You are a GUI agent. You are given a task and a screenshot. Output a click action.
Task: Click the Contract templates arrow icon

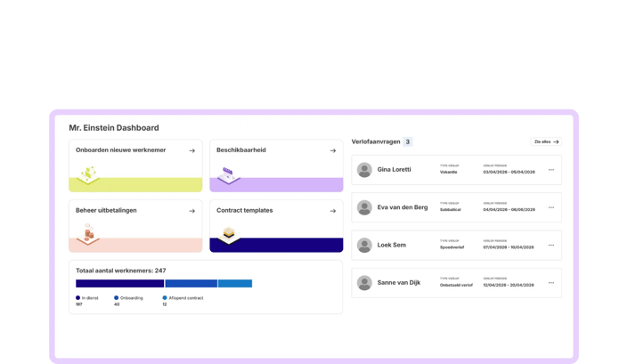(x=333, y=211)
